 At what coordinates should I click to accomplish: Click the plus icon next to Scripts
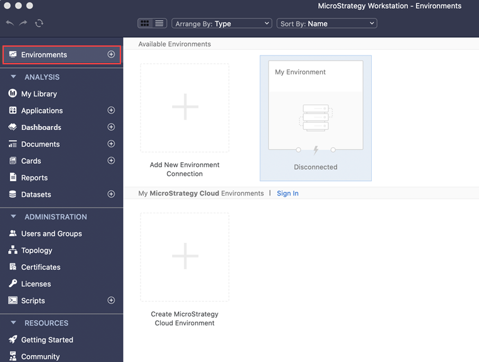click(x=111, y=301)
